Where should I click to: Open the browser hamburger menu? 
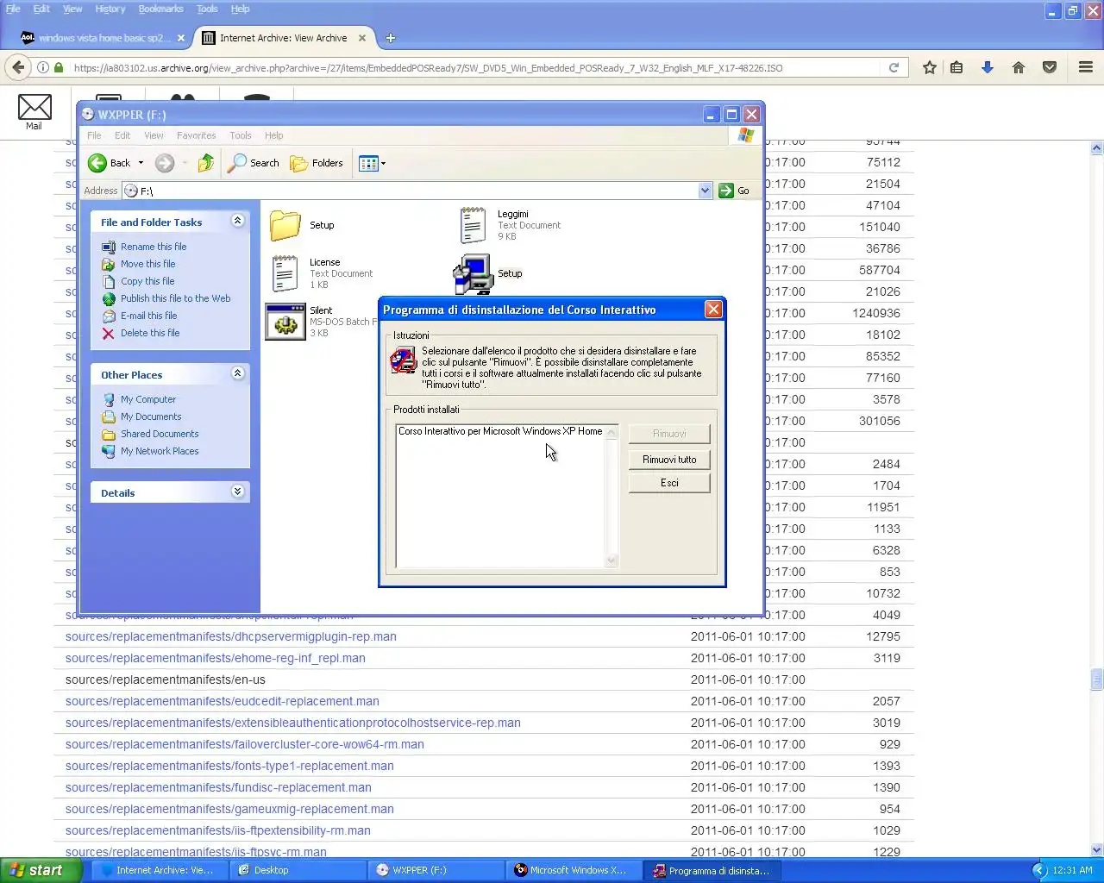pos(1086,67)
